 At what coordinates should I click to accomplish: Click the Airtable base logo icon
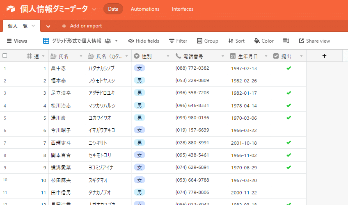coord(11,9)
